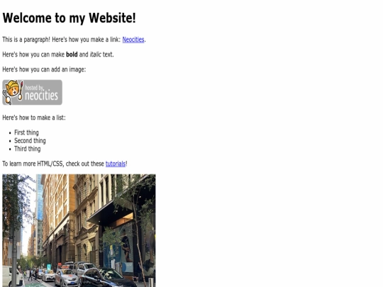383x287 pixels.
Task: Click the italic word in the paragraph
Action: pos(96,55)
